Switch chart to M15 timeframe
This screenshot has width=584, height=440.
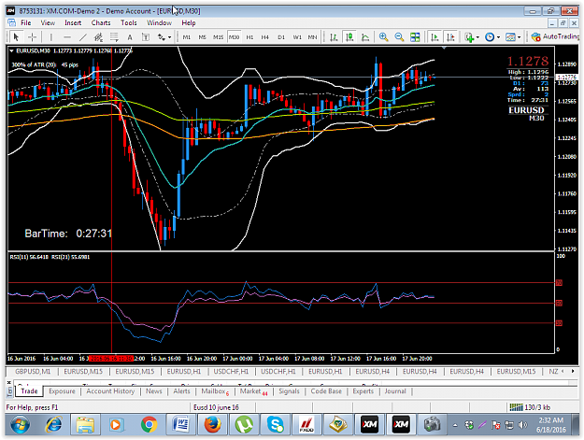tap(218, 36)
